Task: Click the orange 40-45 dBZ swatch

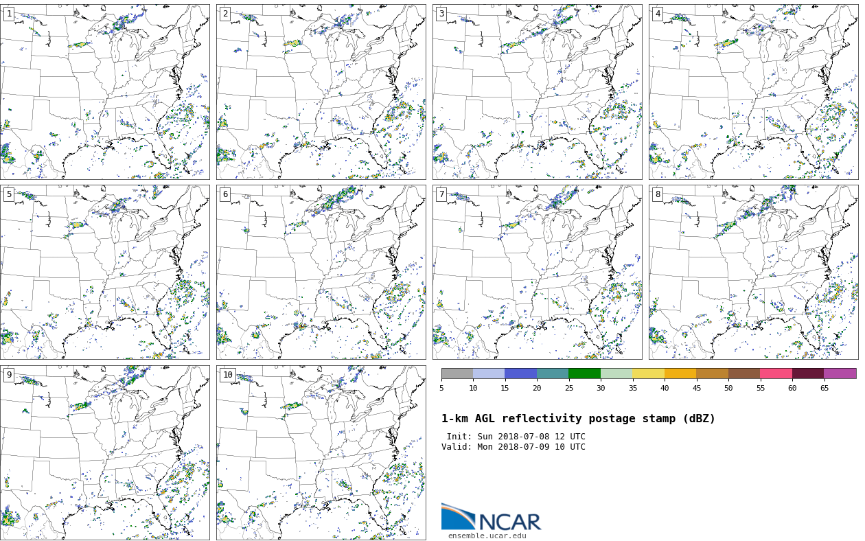Action: click(x=680, y=373)
